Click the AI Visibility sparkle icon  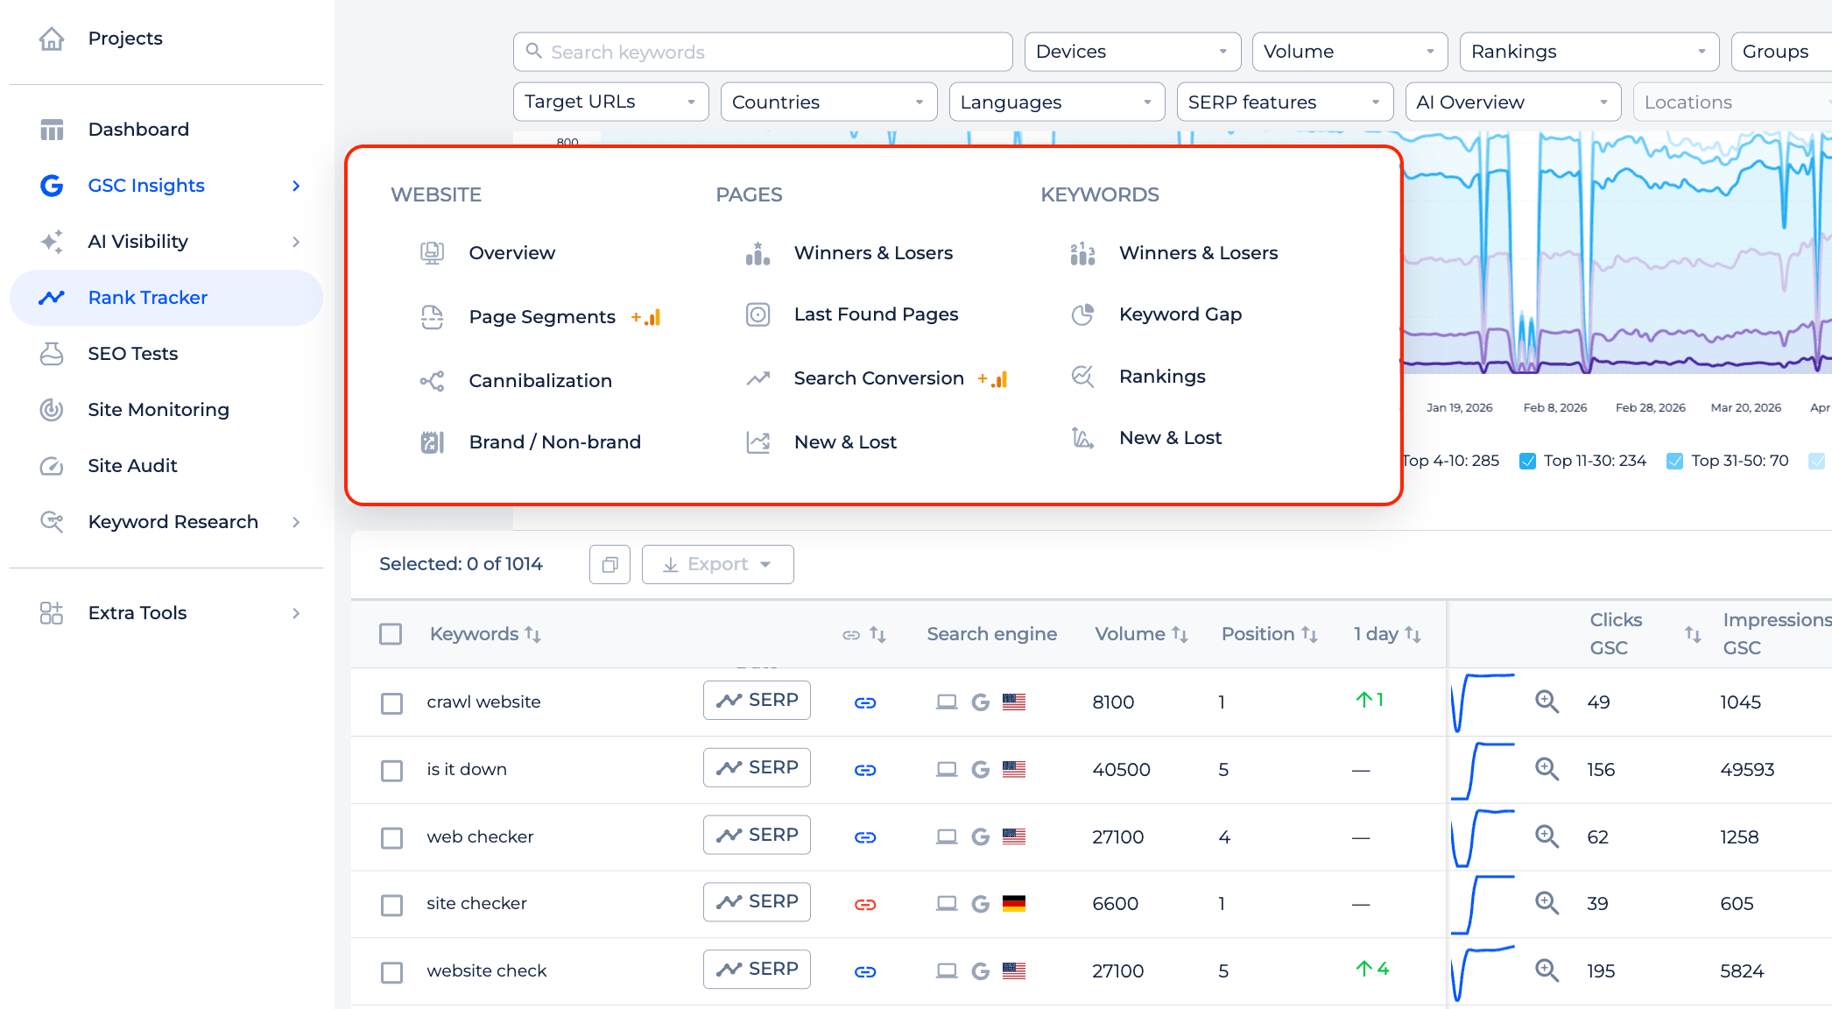[x=52, y=242]
